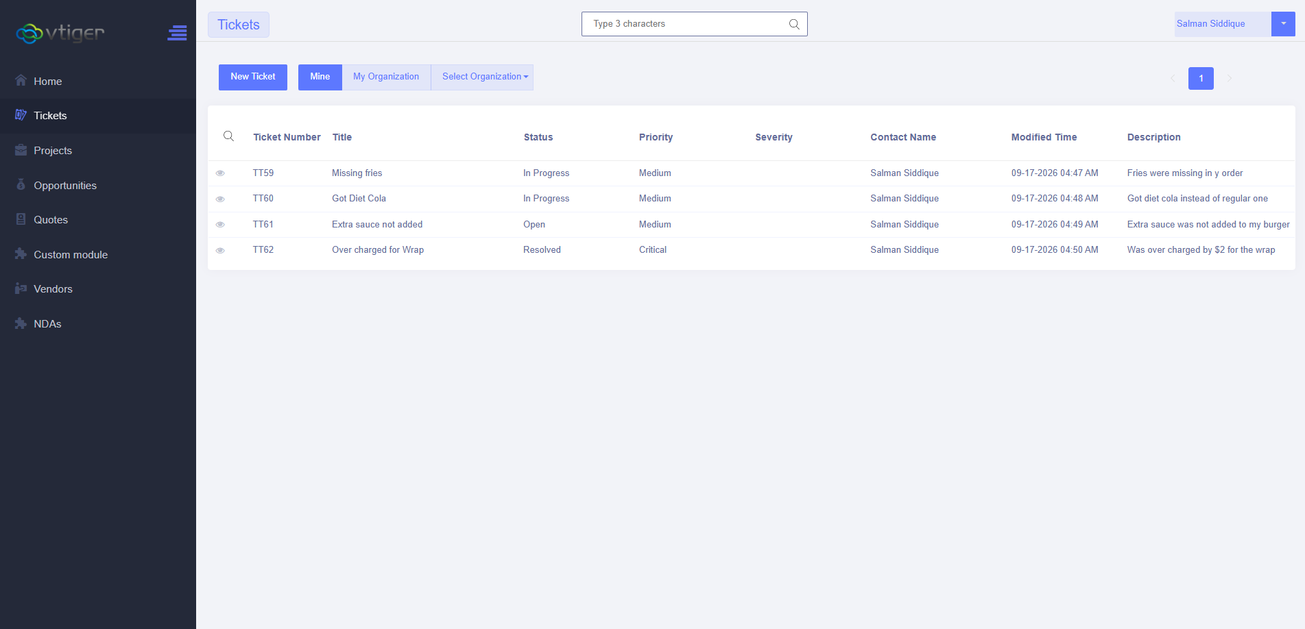Screen dimensions: 1305x629
Task: View ticket TT60 via eye icon
Action: point(220,199)
